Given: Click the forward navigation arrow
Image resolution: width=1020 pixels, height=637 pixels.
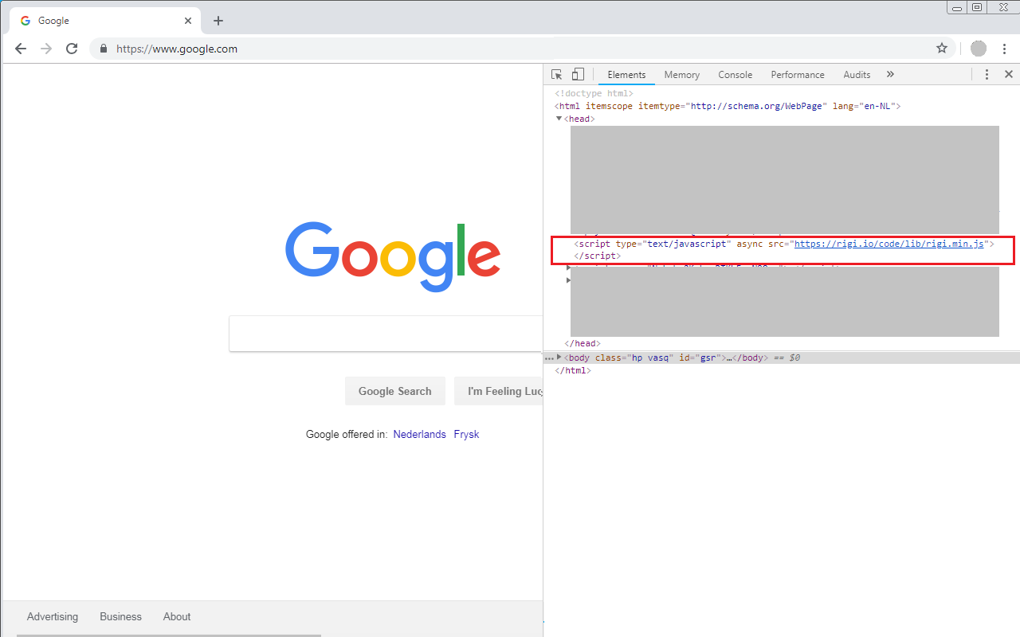Looking at the screenshot, I should [46, 49].
